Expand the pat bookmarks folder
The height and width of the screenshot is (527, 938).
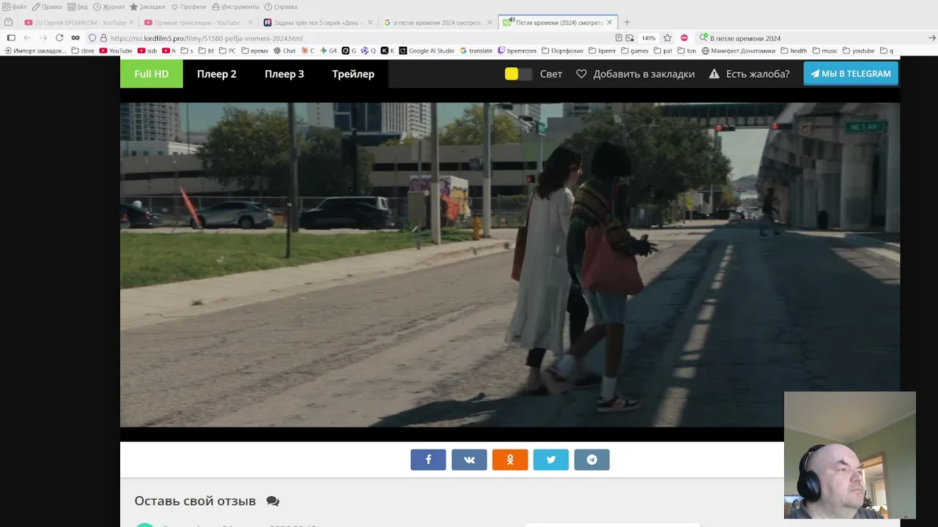pos(663,51)
